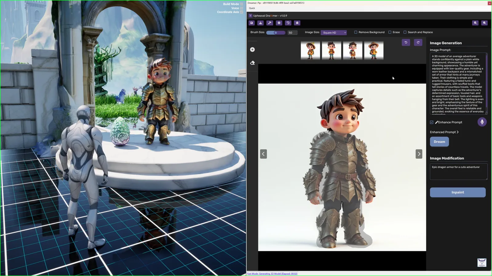Adjust the Brush Size slider

[276, 33]
